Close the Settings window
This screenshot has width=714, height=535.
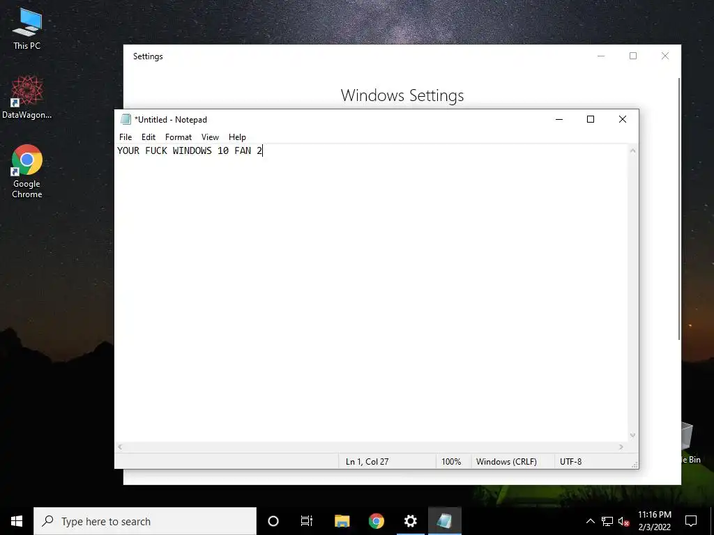(x=664, y=56)
